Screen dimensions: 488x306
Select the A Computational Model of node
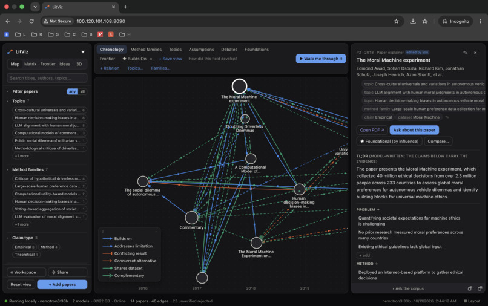click(251, 159)
